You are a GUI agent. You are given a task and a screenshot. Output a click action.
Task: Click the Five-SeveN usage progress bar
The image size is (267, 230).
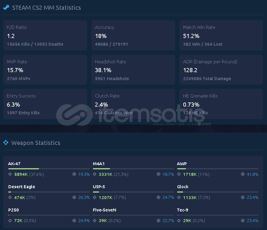tap(134, 215)
